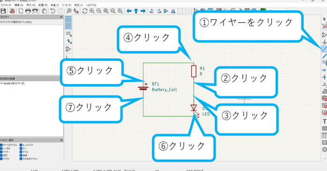Refresh the schematic view
Viewport: 327px width, 171px height.
tap(85, 11)
